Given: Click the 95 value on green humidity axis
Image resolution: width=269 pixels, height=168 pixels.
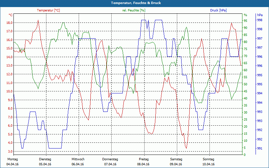Looking at the screenshot, I should [x=245, y=21].
